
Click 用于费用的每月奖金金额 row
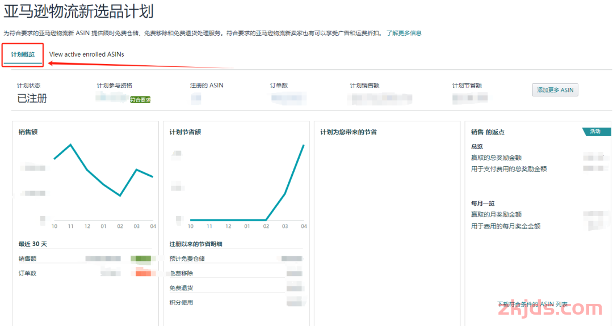(539, 226)
